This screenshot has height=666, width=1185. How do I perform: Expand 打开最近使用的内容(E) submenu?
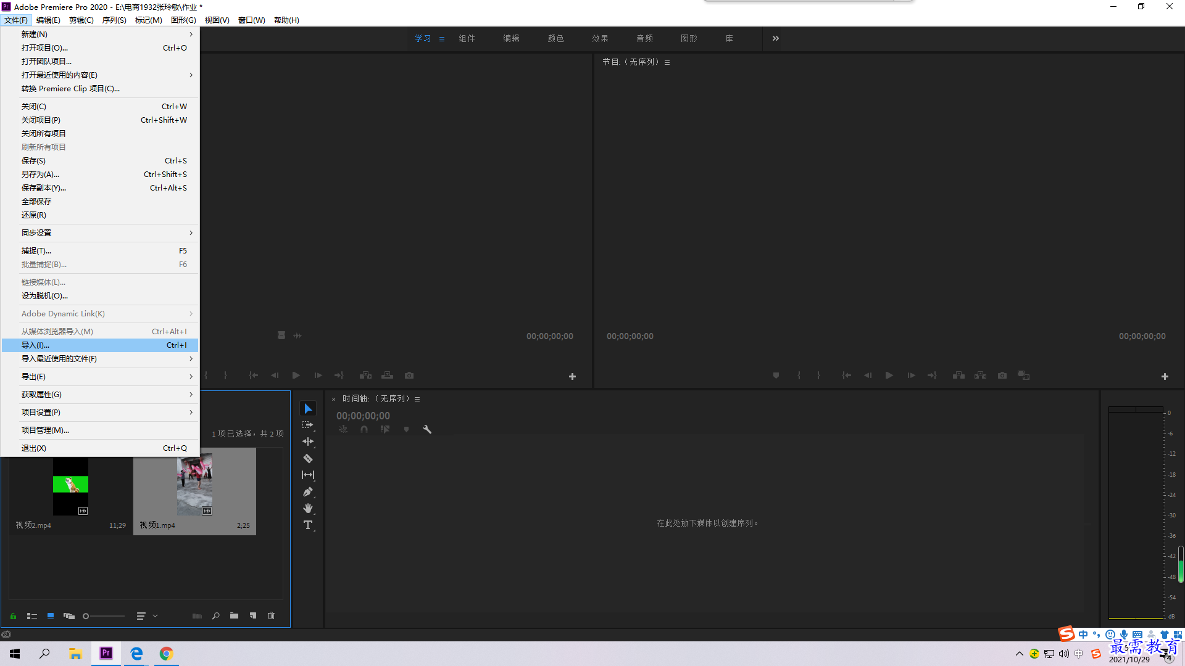[100, 75]
